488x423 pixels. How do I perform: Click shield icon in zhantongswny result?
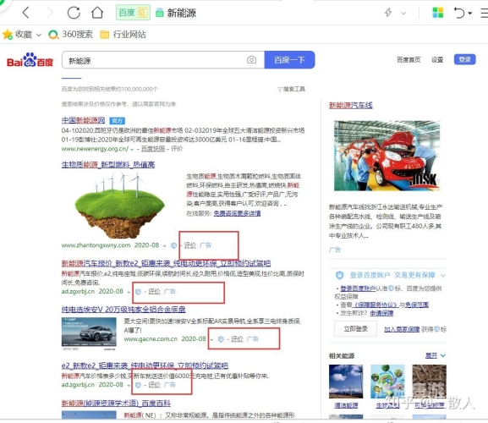click(x=173, y=245)
